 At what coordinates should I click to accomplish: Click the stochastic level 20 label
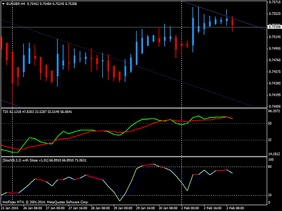pos(270,195)
